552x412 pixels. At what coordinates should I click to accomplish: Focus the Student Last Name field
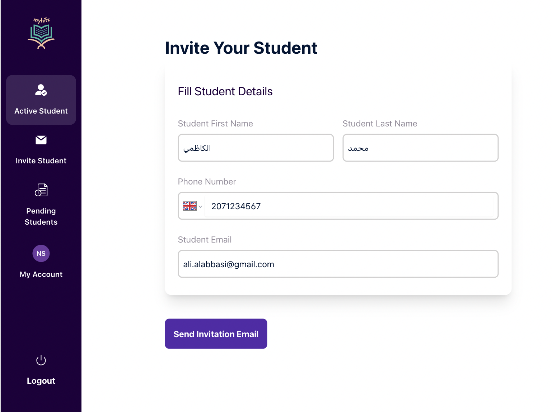[421, 148]
